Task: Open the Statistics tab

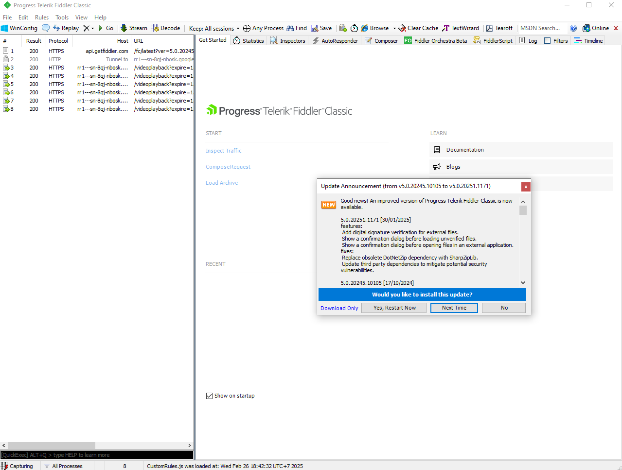Action: pos(249,41)
